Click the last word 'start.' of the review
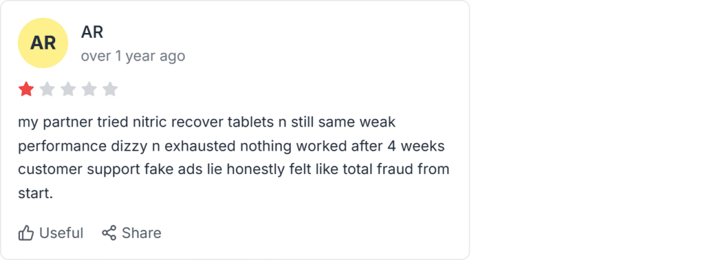Image resolution: width=705 pixels, height=260 pixels. [36, 194]
